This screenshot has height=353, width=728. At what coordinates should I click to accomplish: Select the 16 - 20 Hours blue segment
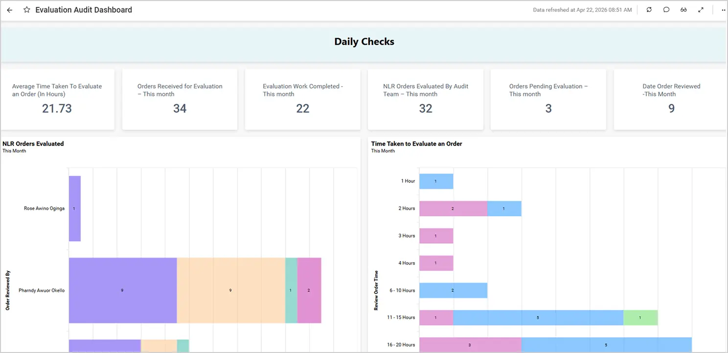coord(607,345)
